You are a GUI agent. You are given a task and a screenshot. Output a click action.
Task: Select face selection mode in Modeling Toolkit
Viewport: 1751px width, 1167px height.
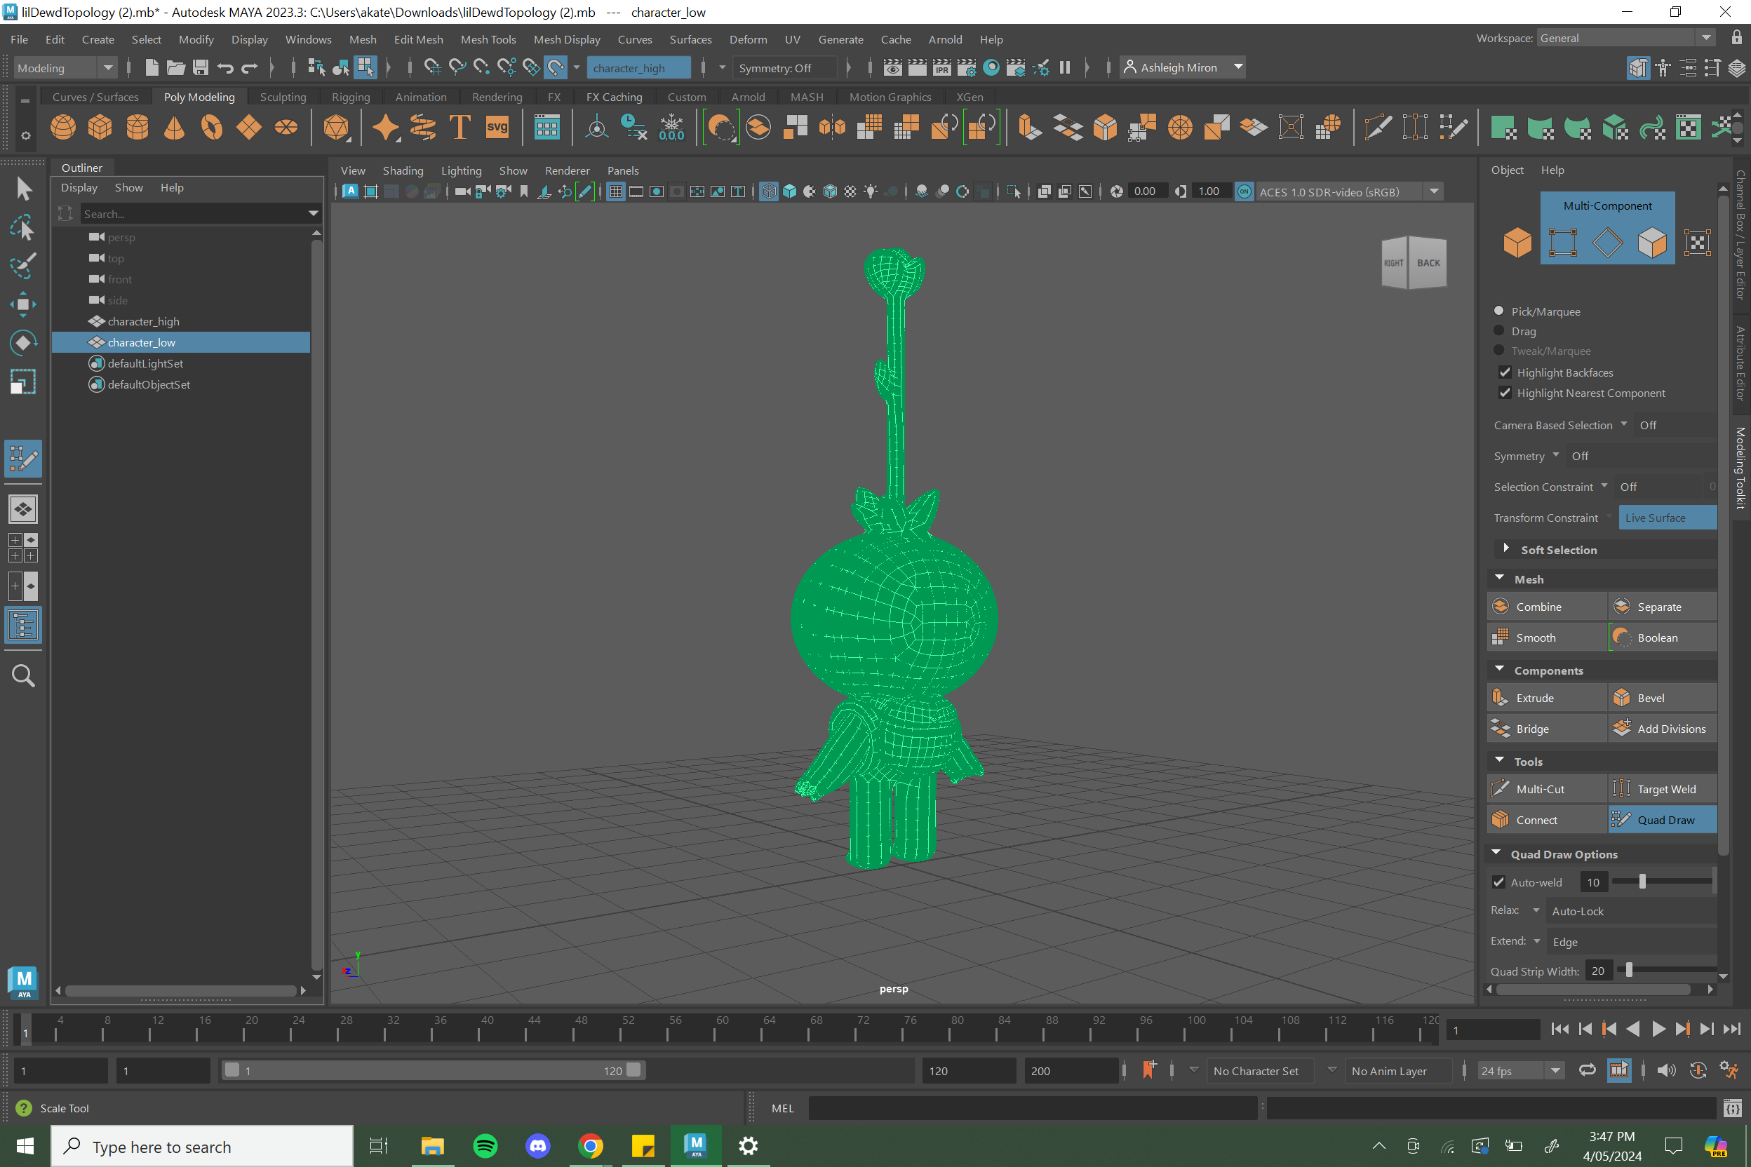(x=1652, y=243)
